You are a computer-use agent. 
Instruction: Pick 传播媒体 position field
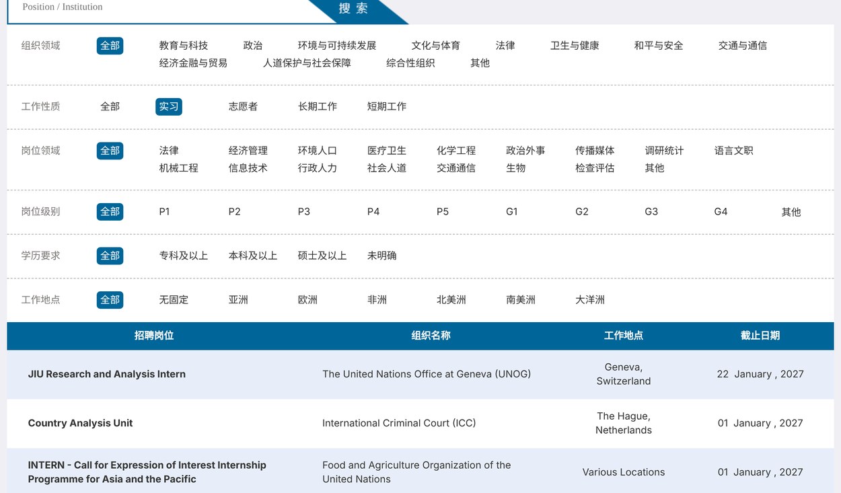595,151
